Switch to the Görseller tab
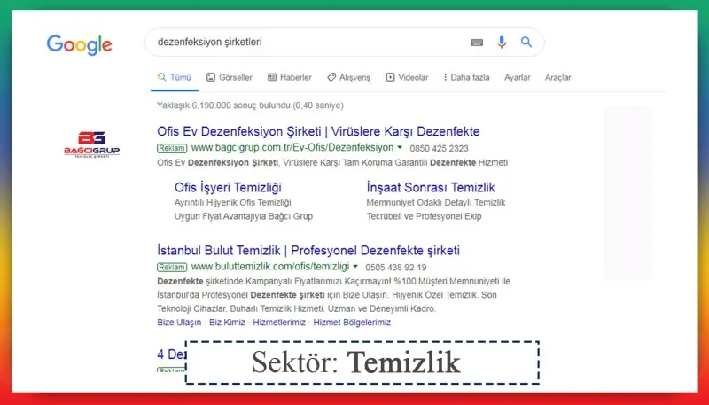The image size is (709, 405). (x=230, y=77)
